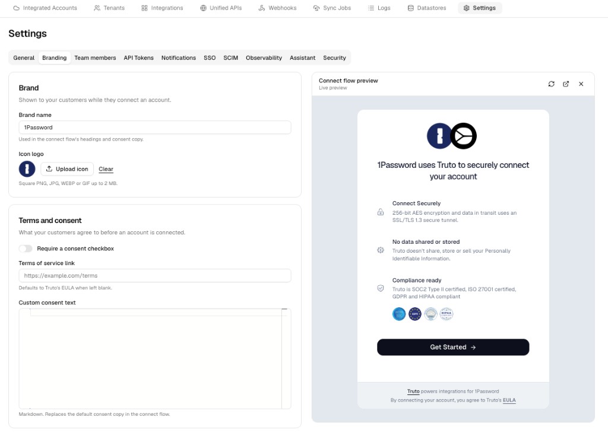Click the 'Brand' section heading
608x433 pixels.
point(28,88)
